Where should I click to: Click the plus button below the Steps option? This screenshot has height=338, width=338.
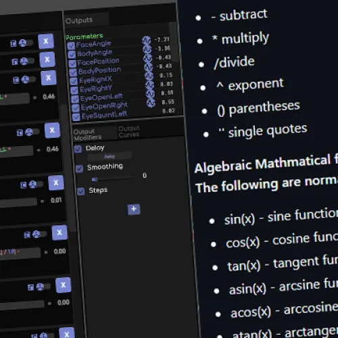click(x=134, y=210)
